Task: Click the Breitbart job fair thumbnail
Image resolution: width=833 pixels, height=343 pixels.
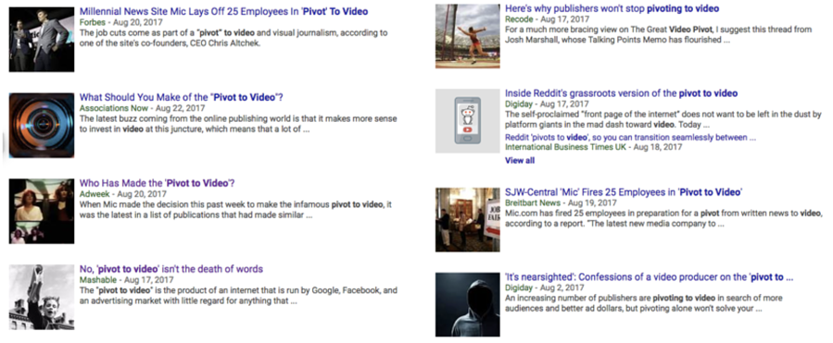Action: [x=468, y=219]
